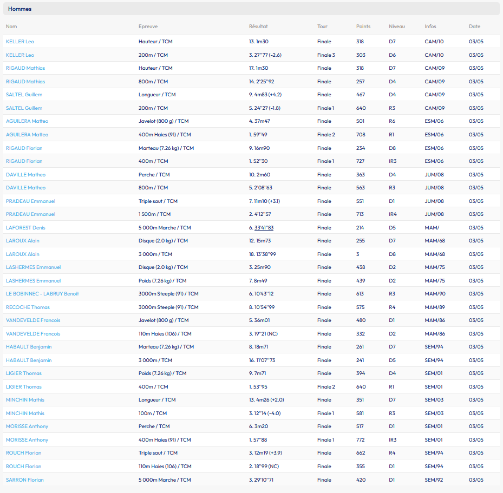Click the Epreuve column header
Viewport: 503px width, 493px height.
click(x=148, y=27)
